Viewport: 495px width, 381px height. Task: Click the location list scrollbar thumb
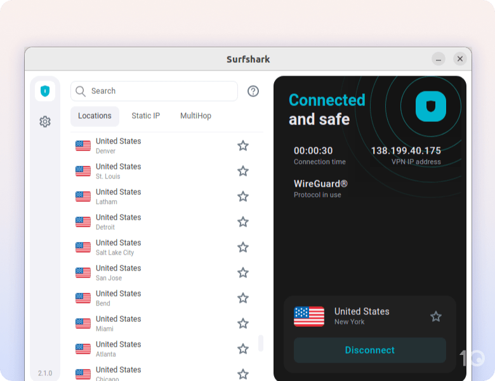260,343
